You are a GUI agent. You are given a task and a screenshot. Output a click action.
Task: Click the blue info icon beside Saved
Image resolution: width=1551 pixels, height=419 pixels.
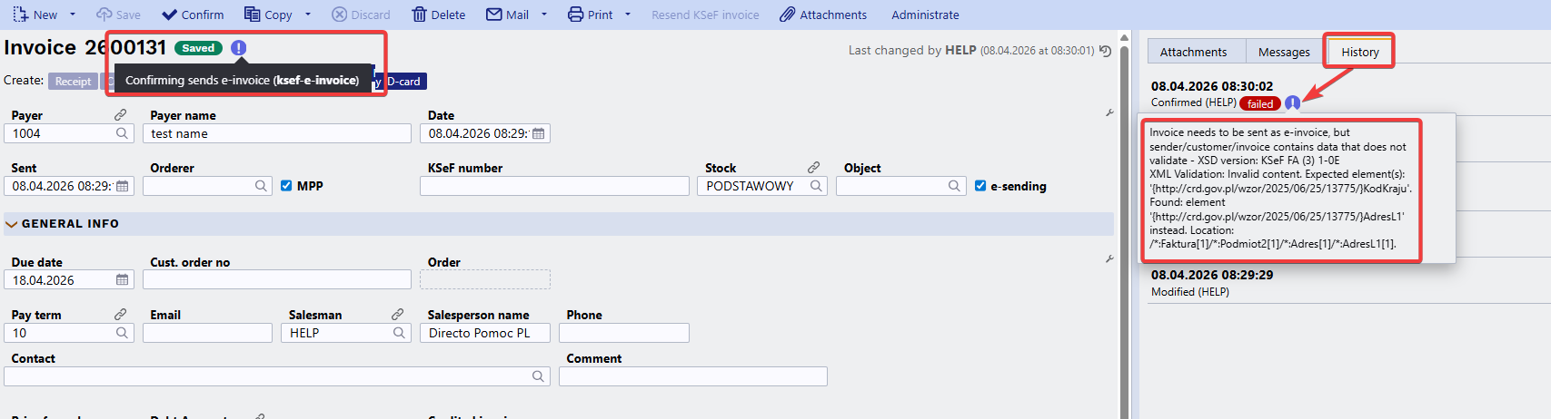point(239,48)
